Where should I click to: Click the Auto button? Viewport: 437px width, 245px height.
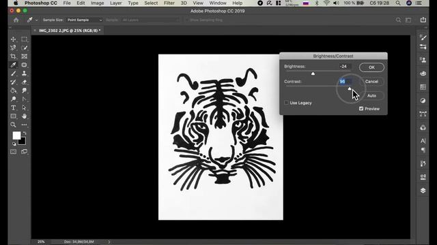[371, 95]
